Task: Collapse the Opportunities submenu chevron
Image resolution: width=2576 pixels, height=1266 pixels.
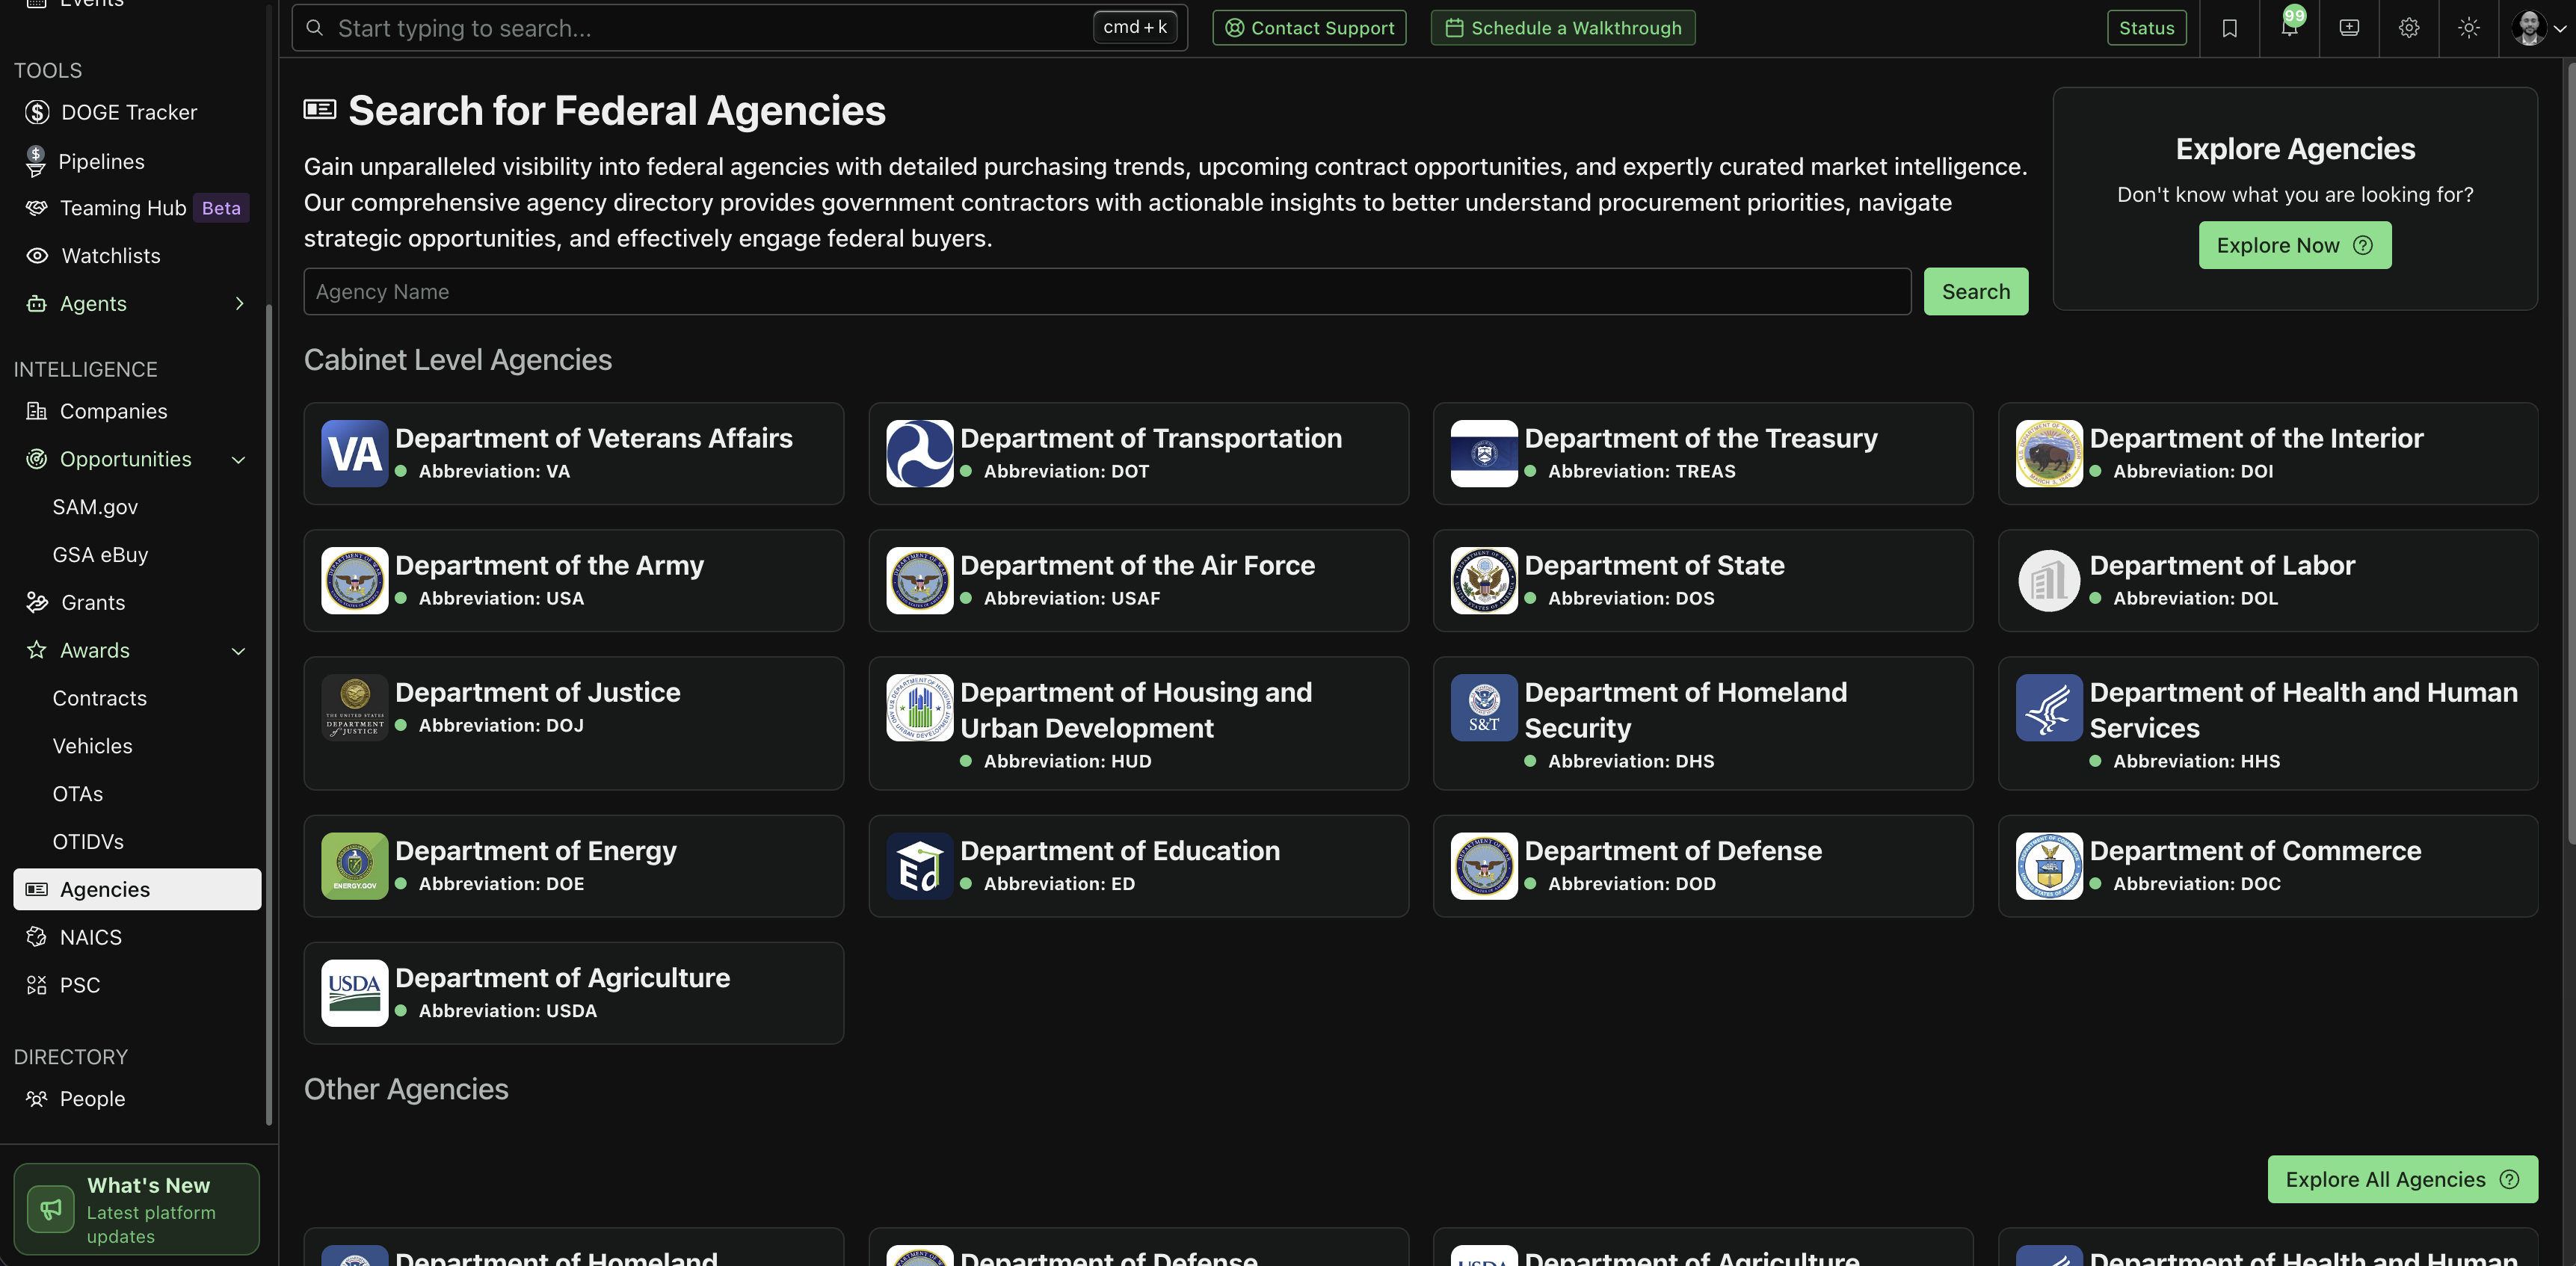Action: pos(239,460)
